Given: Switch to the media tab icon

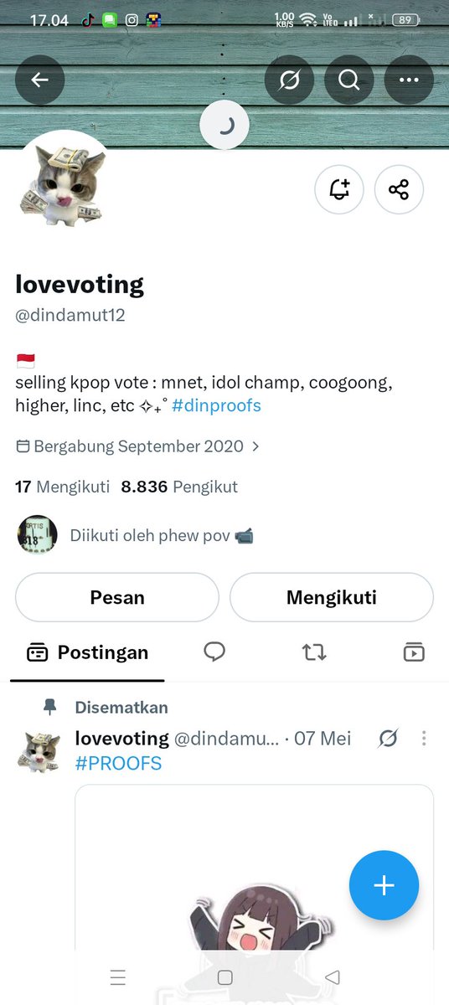Looking at the screenshot, I should point(414,652).
